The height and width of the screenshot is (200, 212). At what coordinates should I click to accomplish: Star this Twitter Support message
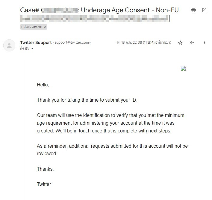tap(180, 43)
